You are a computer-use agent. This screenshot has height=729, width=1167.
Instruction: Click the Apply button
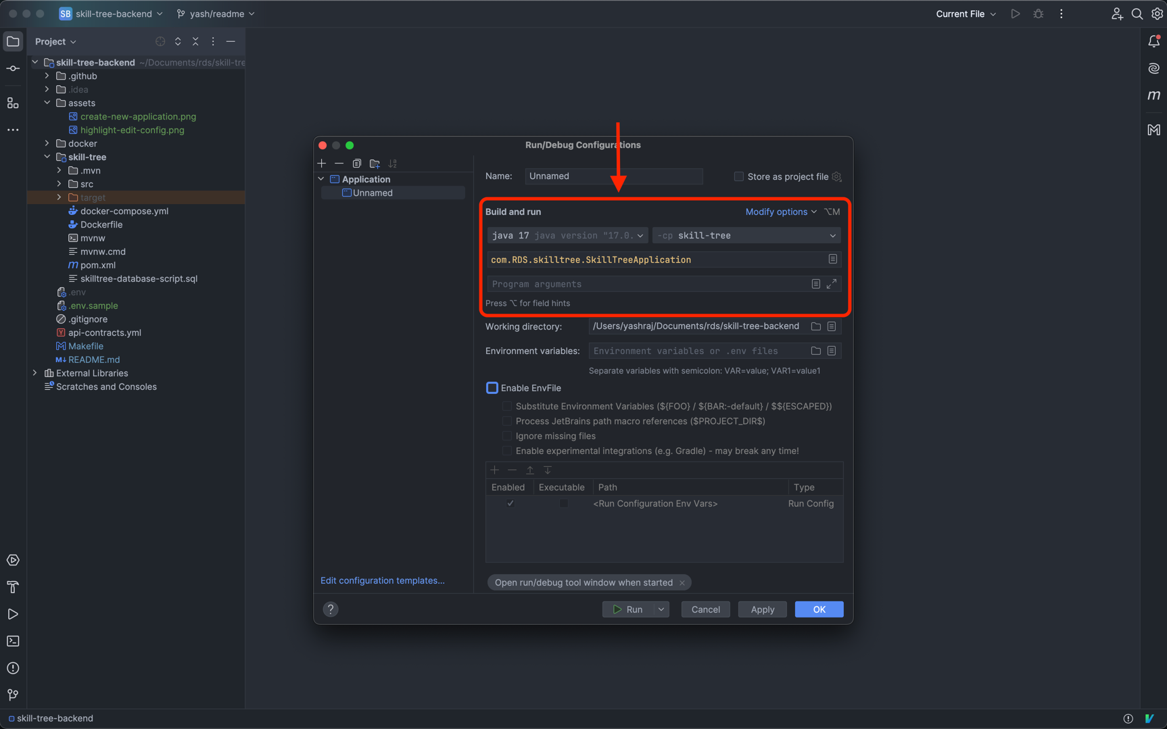pyautogui.click(x=762, y=609)
